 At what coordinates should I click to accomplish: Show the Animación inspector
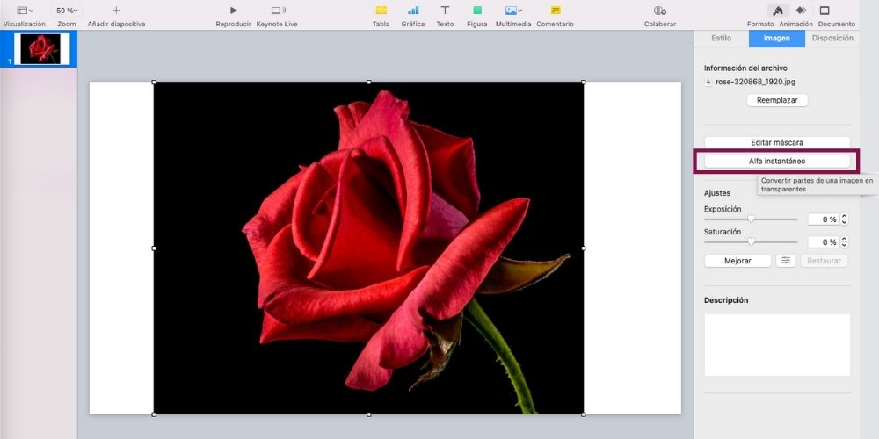click(801, 11)
